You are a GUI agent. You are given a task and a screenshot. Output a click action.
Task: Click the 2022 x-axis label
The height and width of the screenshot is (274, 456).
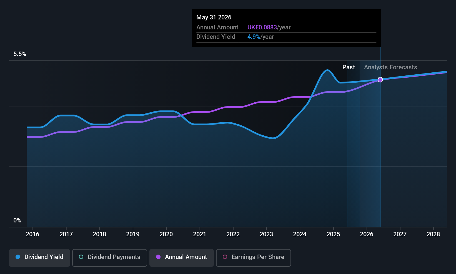pos(233,234)
